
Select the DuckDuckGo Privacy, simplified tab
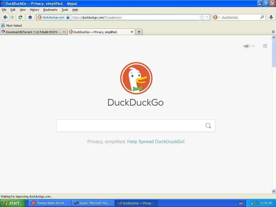(102, 32)
